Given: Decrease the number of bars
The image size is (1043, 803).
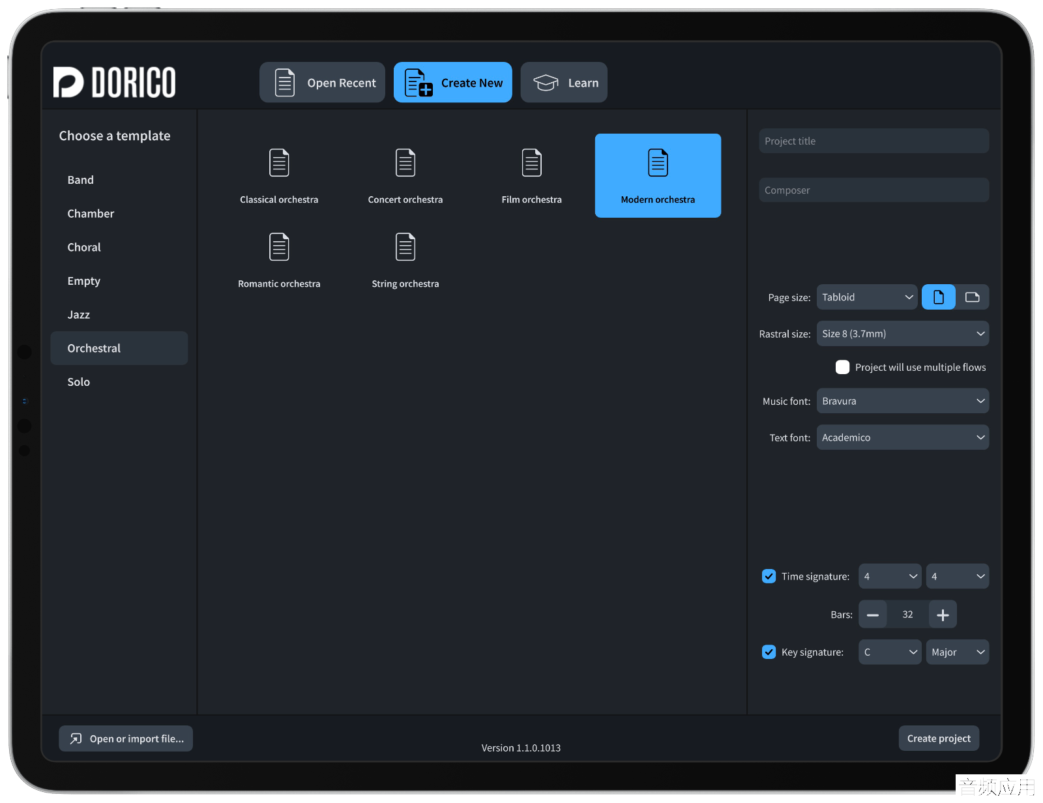Looking at the screenshot, I should click(x=872, y=615).
